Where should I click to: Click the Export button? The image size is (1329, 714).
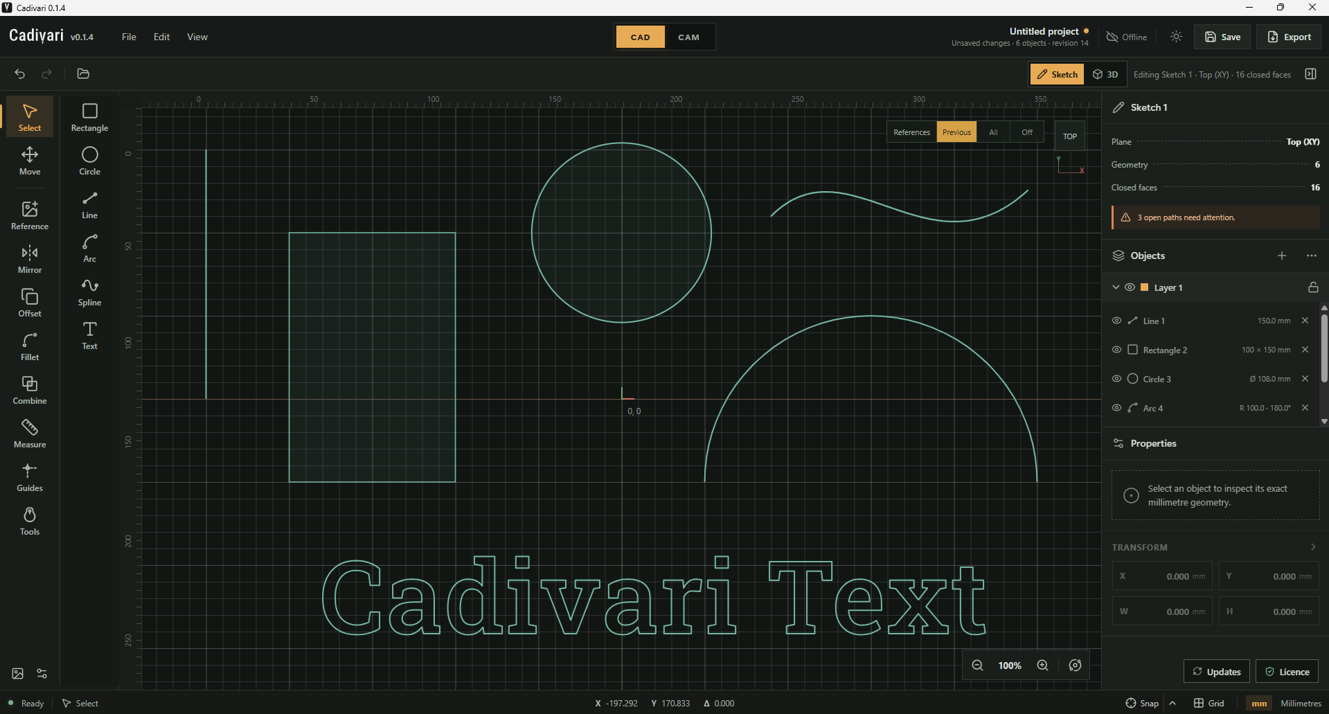tap(1289, 37)
